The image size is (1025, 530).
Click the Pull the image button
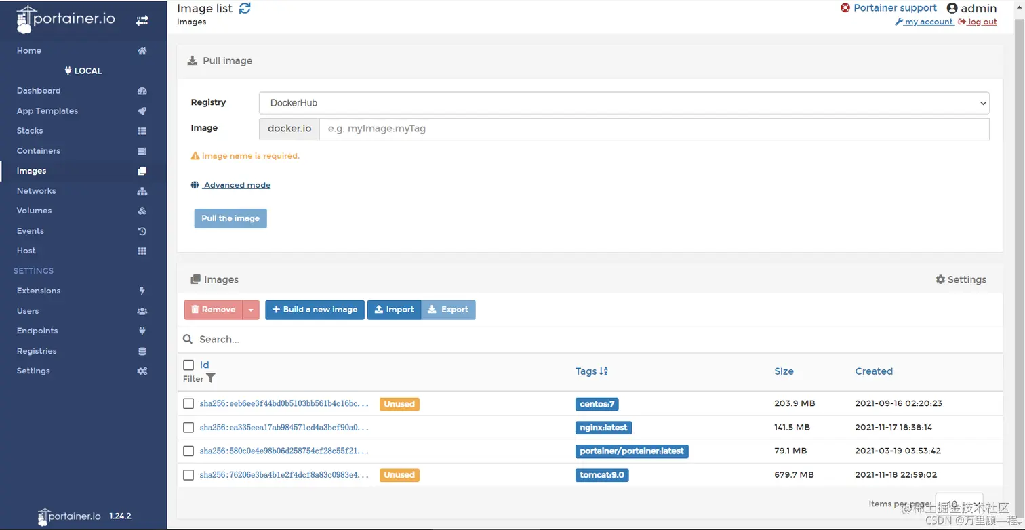[230, 218]
